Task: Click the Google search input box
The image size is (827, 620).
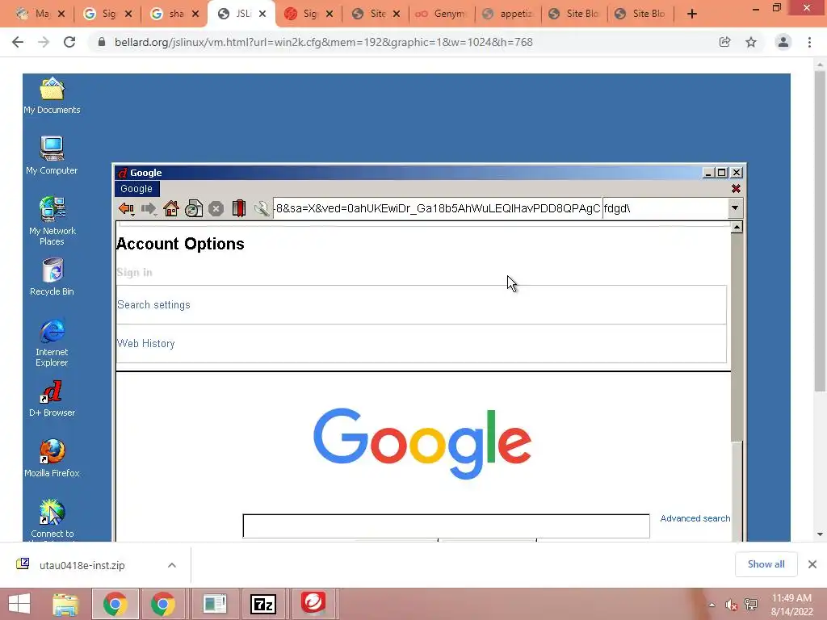Action: (x=446, y=526)
